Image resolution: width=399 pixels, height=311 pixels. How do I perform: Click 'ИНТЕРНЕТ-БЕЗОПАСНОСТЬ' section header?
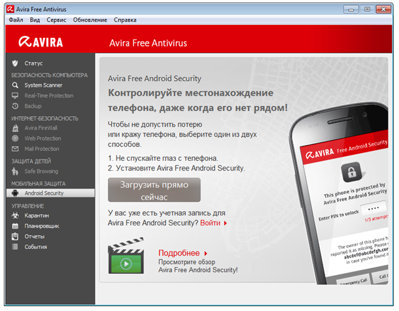pos(44,119)
